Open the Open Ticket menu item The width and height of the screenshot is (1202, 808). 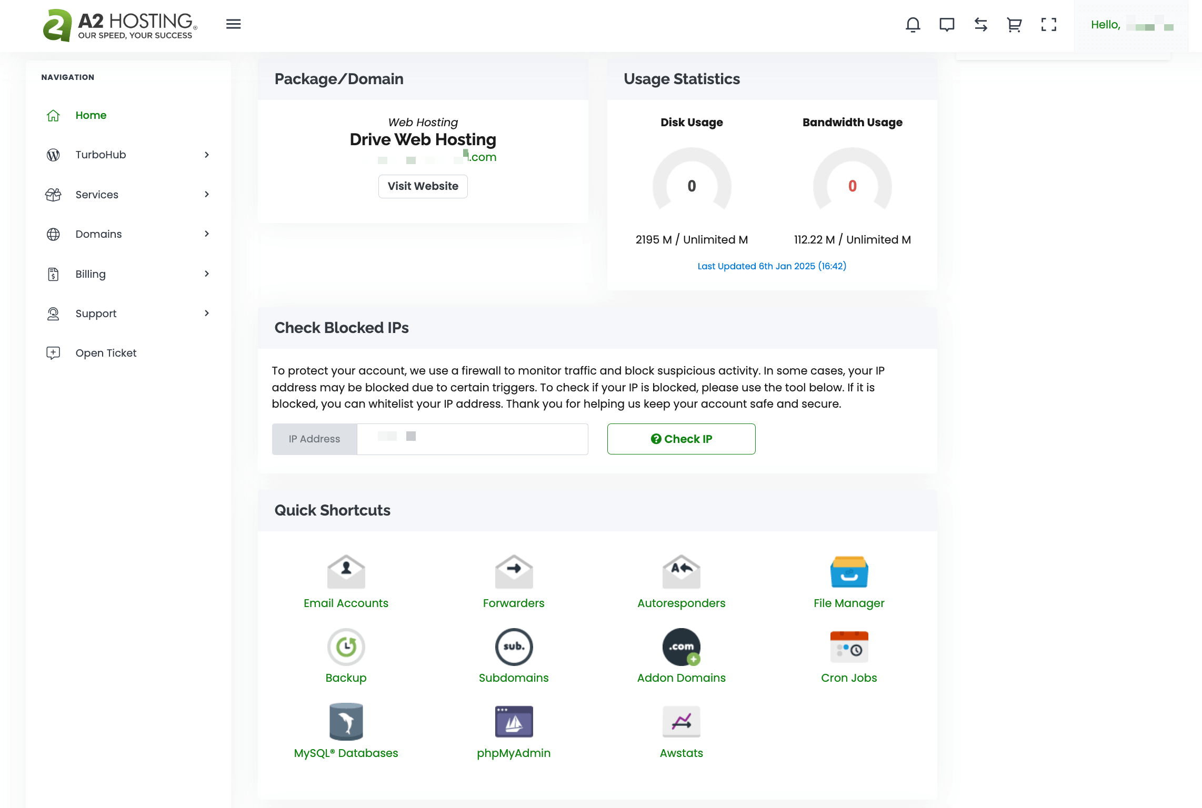[105, 353]
